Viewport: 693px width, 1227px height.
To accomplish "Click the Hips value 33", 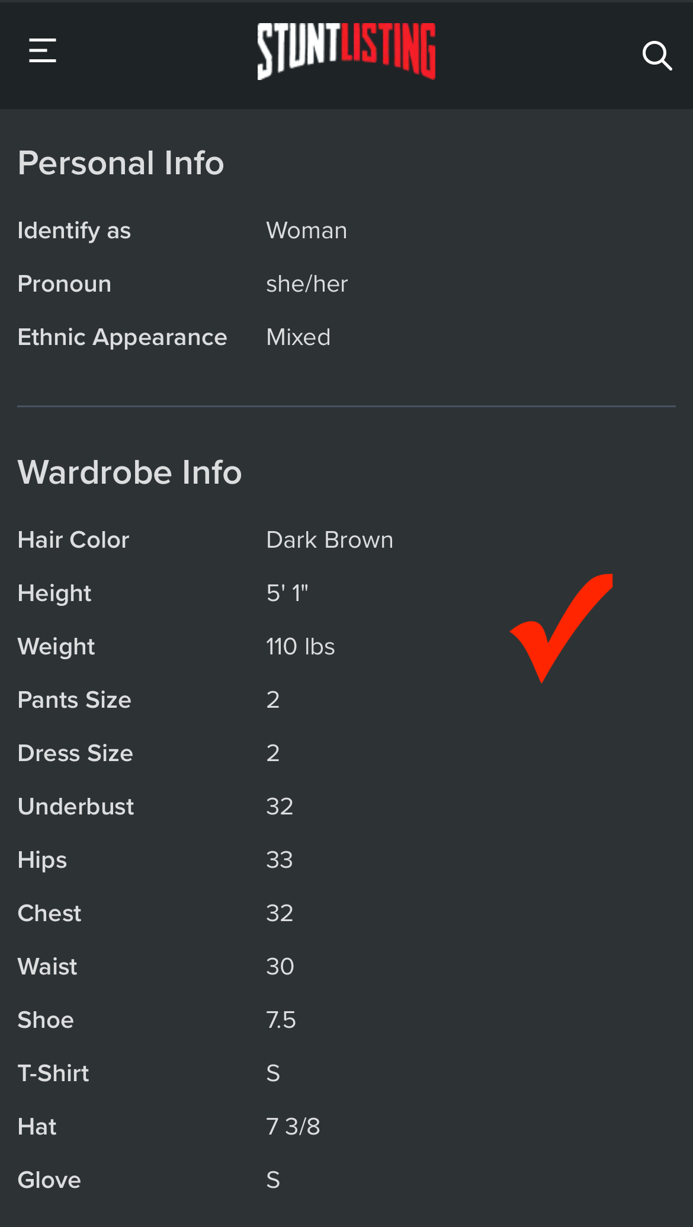I will 280,860.
